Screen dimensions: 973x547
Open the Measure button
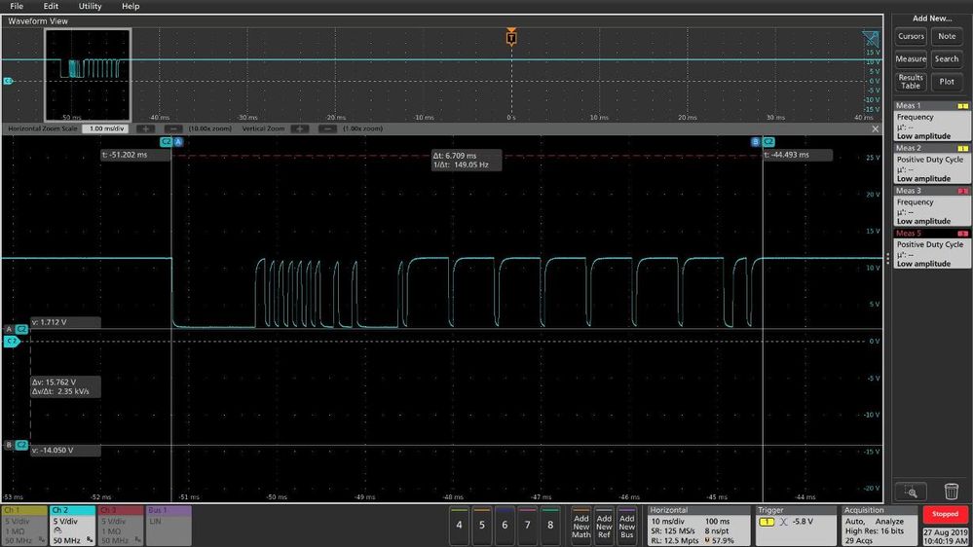(x=911, y=59)
